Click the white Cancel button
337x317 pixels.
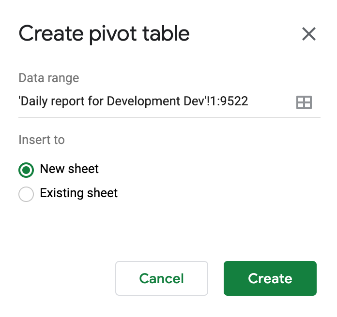click(x=162, y=278)
